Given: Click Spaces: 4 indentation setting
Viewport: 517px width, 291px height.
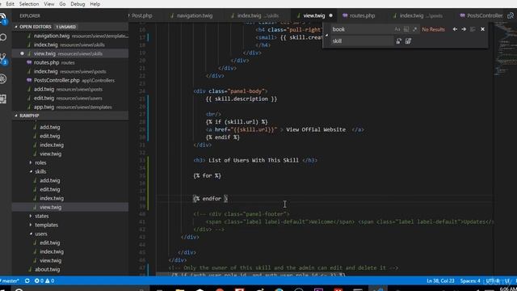Looking at the screenshot, I should point(470,280).
